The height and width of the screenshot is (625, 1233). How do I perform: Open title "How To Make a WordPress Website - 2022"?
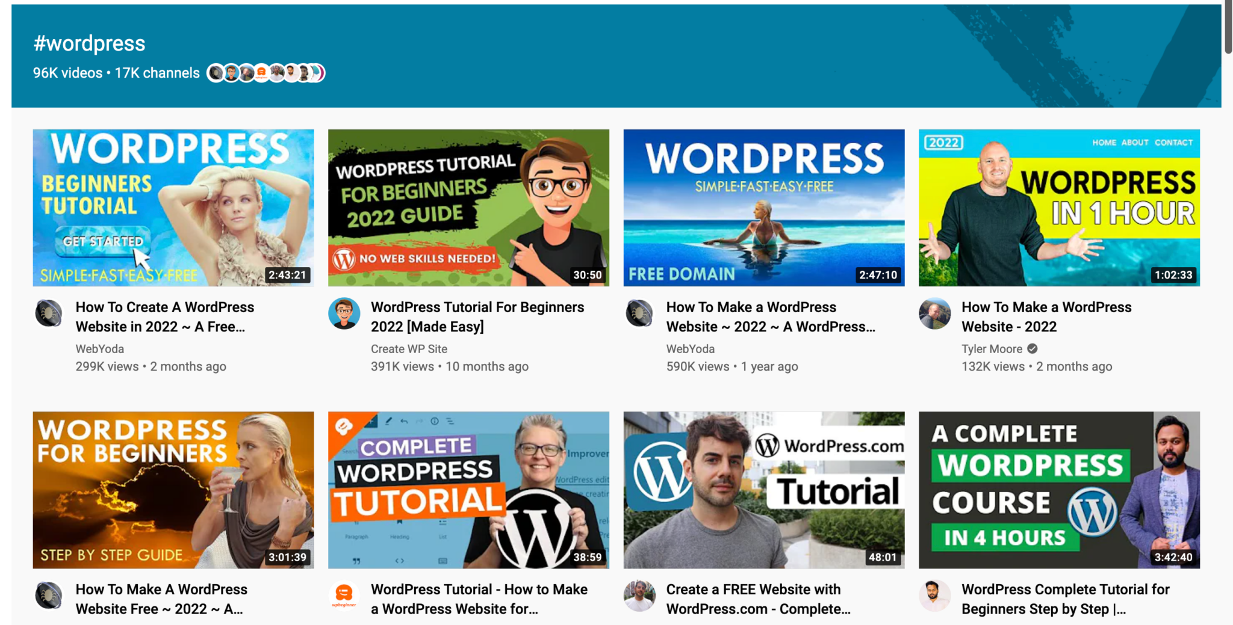click(x=1046, y=317)
